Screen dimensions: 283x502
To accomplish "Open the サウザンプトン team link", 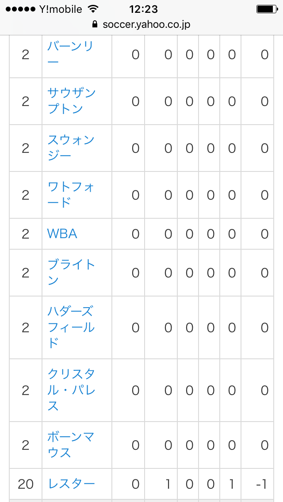I will pyautogui.click(x=72, y=102).
